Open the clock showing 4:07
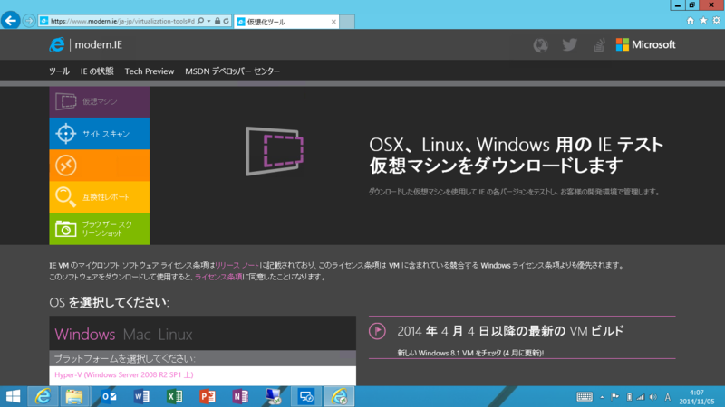This screenshot has width=725, height=407. click(696, 397)
